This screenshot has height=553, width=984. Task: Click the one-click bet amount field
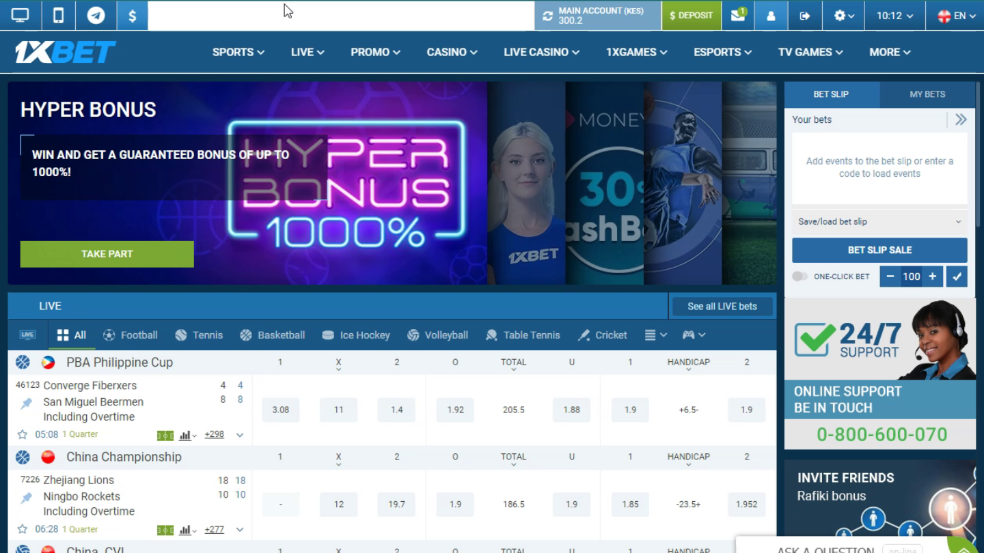click(x=911, y=276)
